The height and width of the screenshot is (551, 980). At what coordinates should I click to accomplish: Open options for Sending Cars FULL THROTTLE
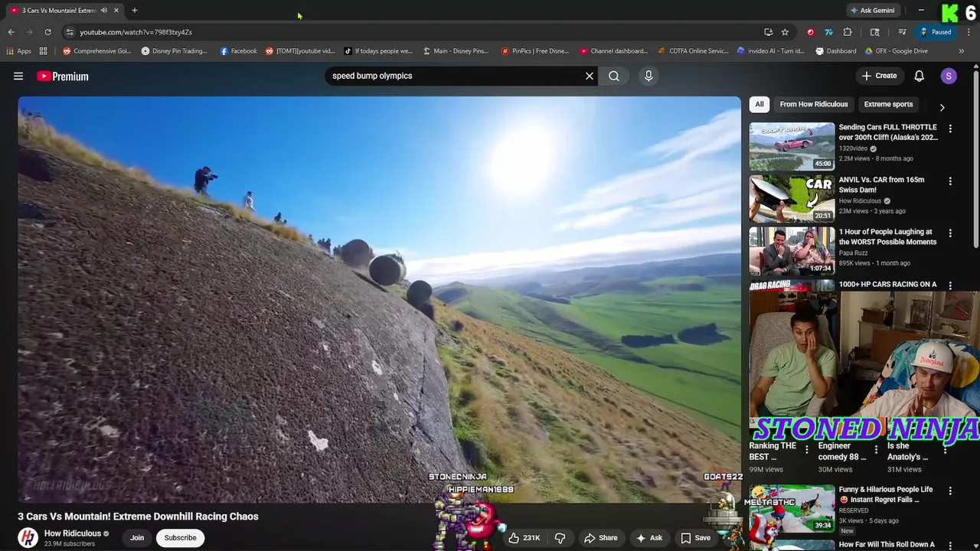click(x=950, y=129)
